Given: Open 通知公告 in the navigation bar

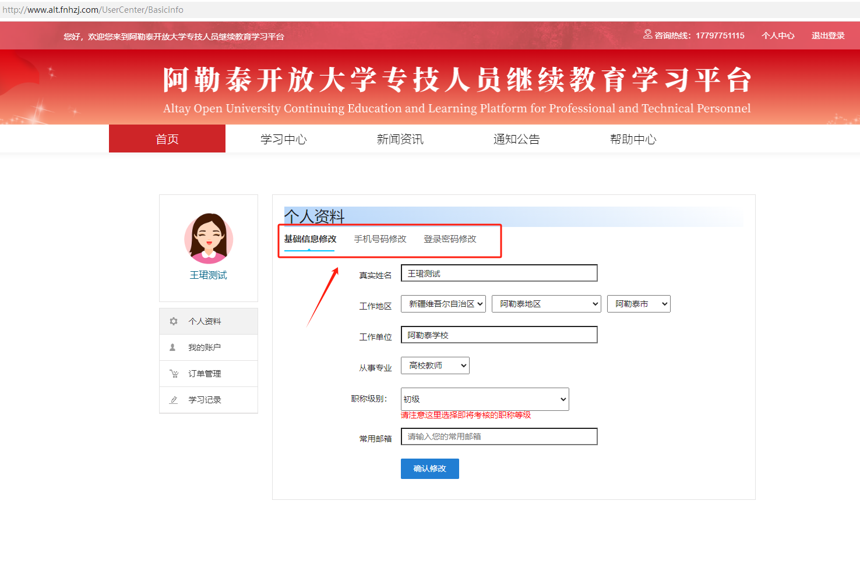Looking at the screenshot, I should (x=517, y=139).
